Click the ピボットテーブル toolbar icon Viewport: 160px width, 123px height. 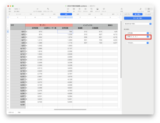48,9
